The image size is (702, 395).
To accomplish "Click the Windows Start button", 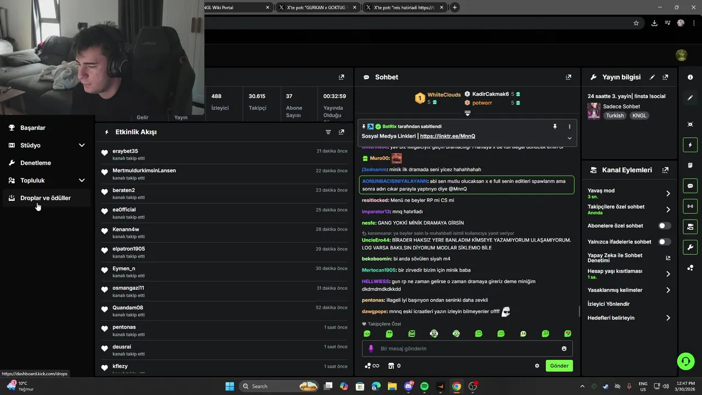I will coord(230,386).
